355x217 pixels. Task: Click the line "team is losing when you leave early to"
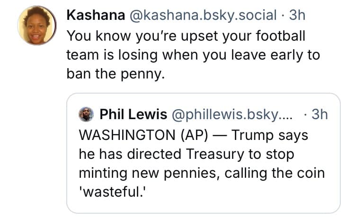[x=193, y=55]
